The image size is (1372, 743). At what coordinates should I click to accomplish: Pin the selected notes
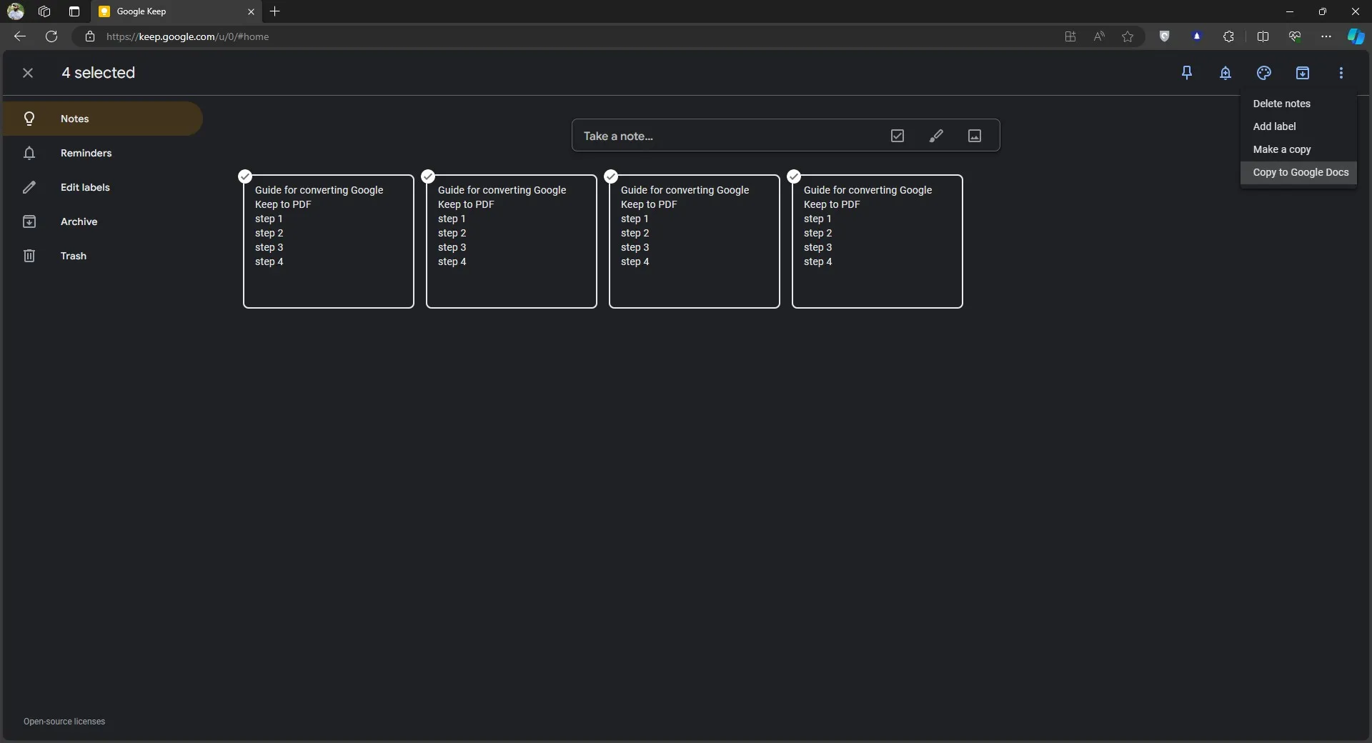(1187, 73)
